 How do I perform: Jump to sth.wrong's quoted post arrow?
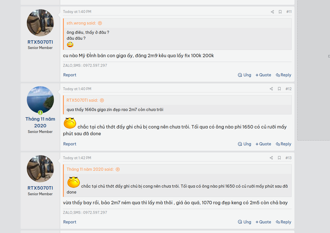coord(100,23)
